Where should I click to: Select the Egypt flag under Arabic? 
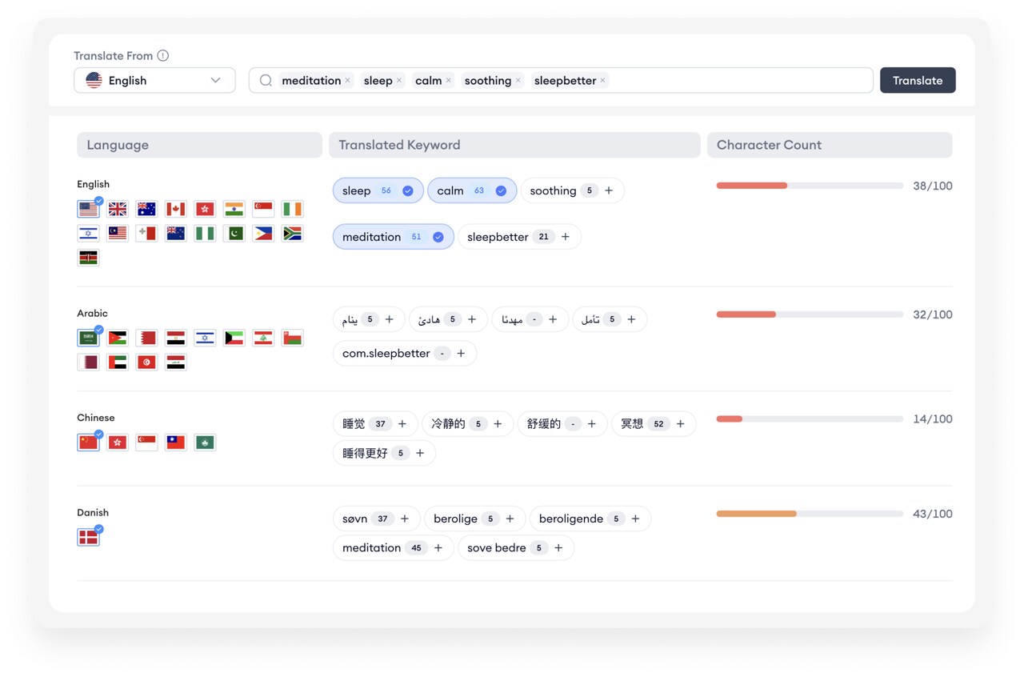[176, 338]
